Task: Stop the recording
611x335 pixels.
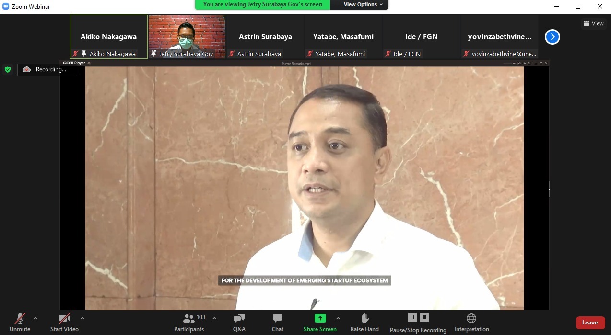Action: pos(424,317)
